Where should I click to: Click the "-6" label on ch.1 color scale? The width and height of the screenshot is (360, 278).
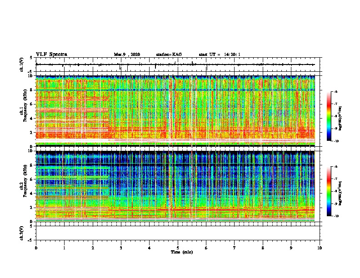335,91
